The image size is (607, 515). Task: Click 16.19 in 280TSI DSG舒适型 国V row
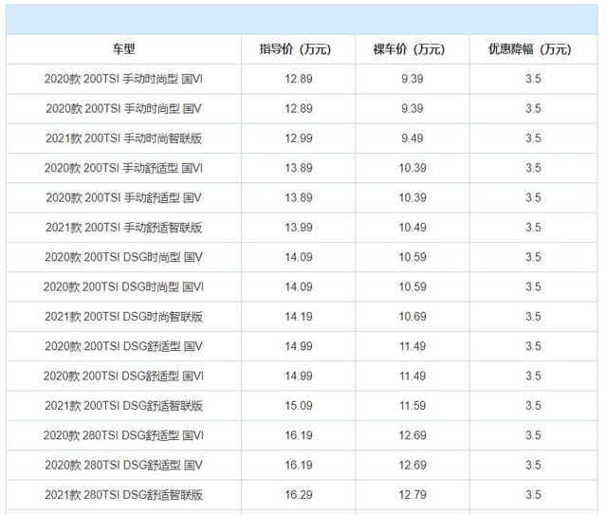tap(299, 465)
